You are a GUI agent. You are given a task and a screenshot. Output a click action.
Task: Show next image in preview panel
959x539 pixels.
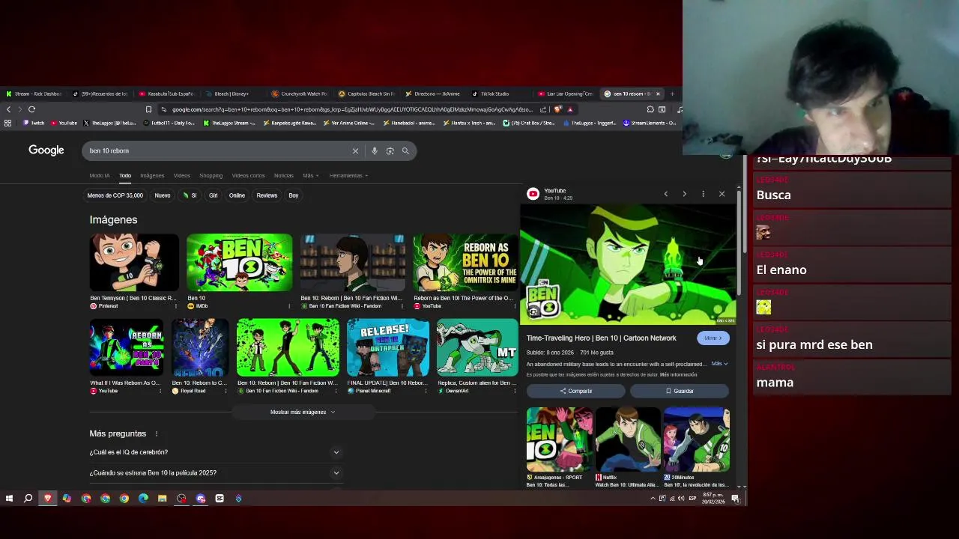[684, 194]
